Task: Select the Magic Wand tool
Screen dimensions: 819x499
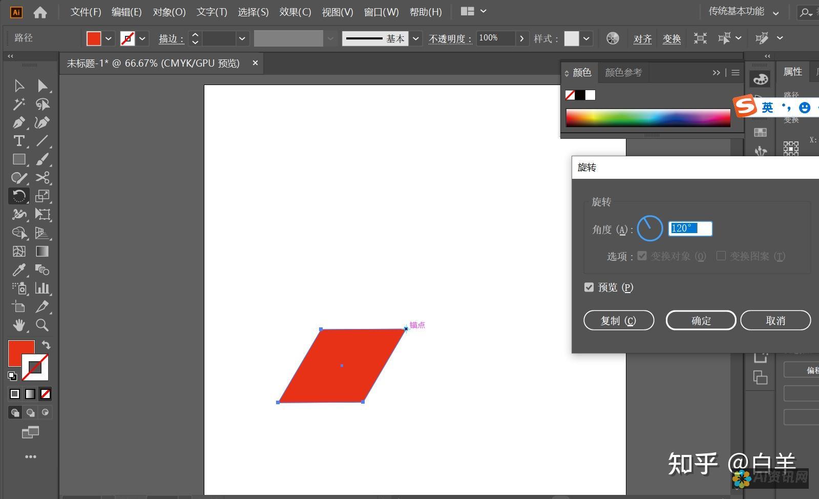Action: point(19,104)
